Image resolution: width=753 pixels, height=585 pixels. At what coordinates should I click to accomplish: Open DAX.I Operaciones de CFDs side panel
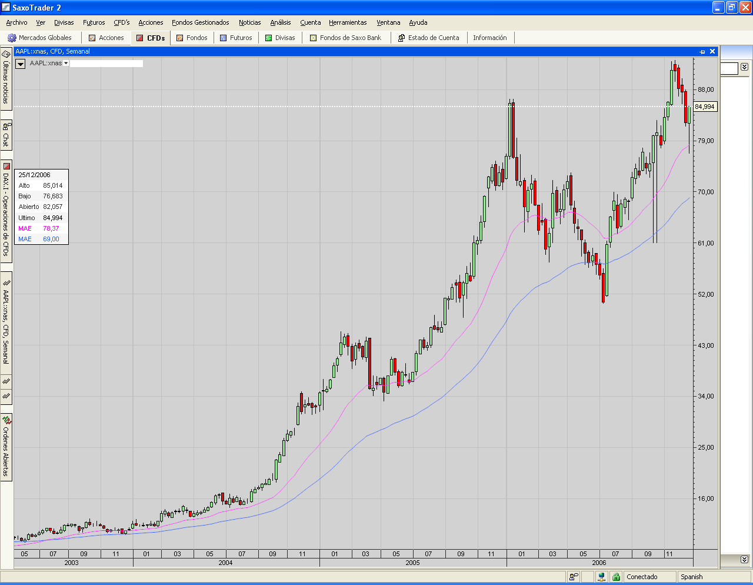coord(6,211)
